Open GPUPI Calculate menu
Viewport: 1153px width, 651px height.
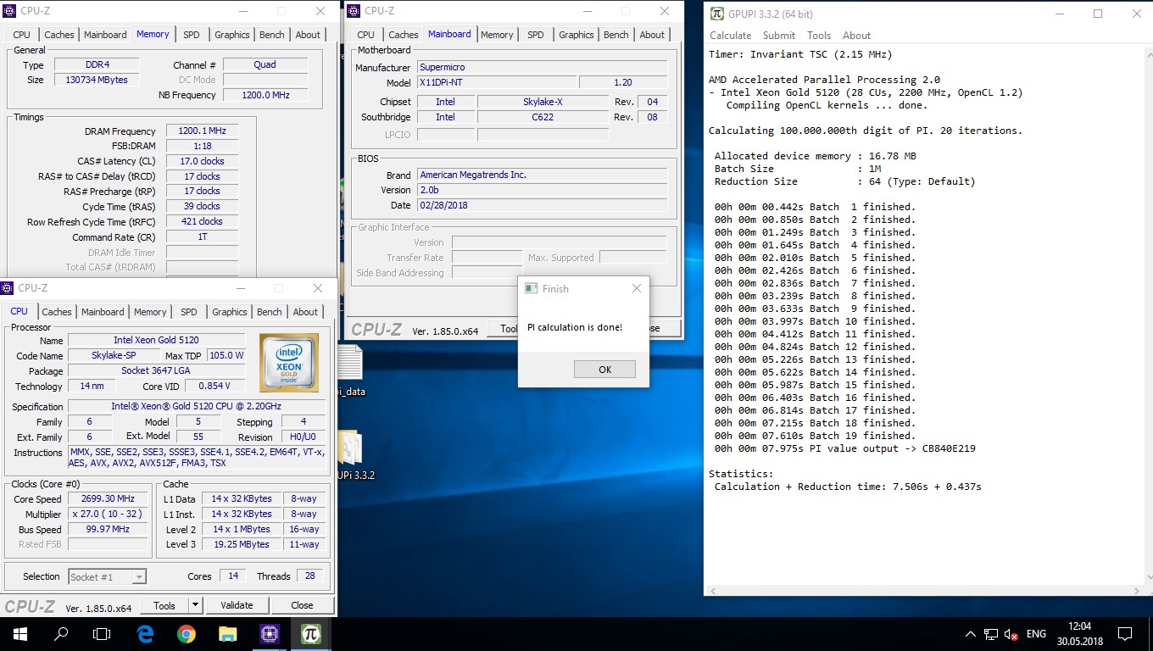click(x=730, y=36)
